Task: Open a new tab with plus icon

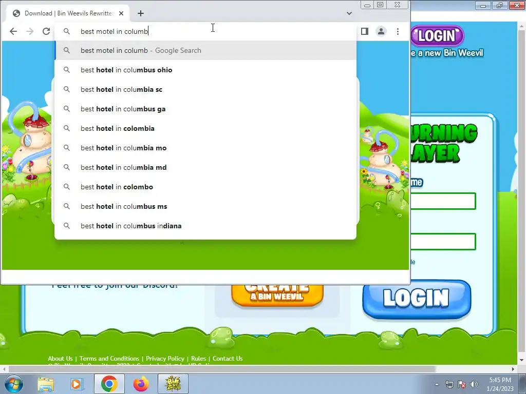Action: coord(141,13)
